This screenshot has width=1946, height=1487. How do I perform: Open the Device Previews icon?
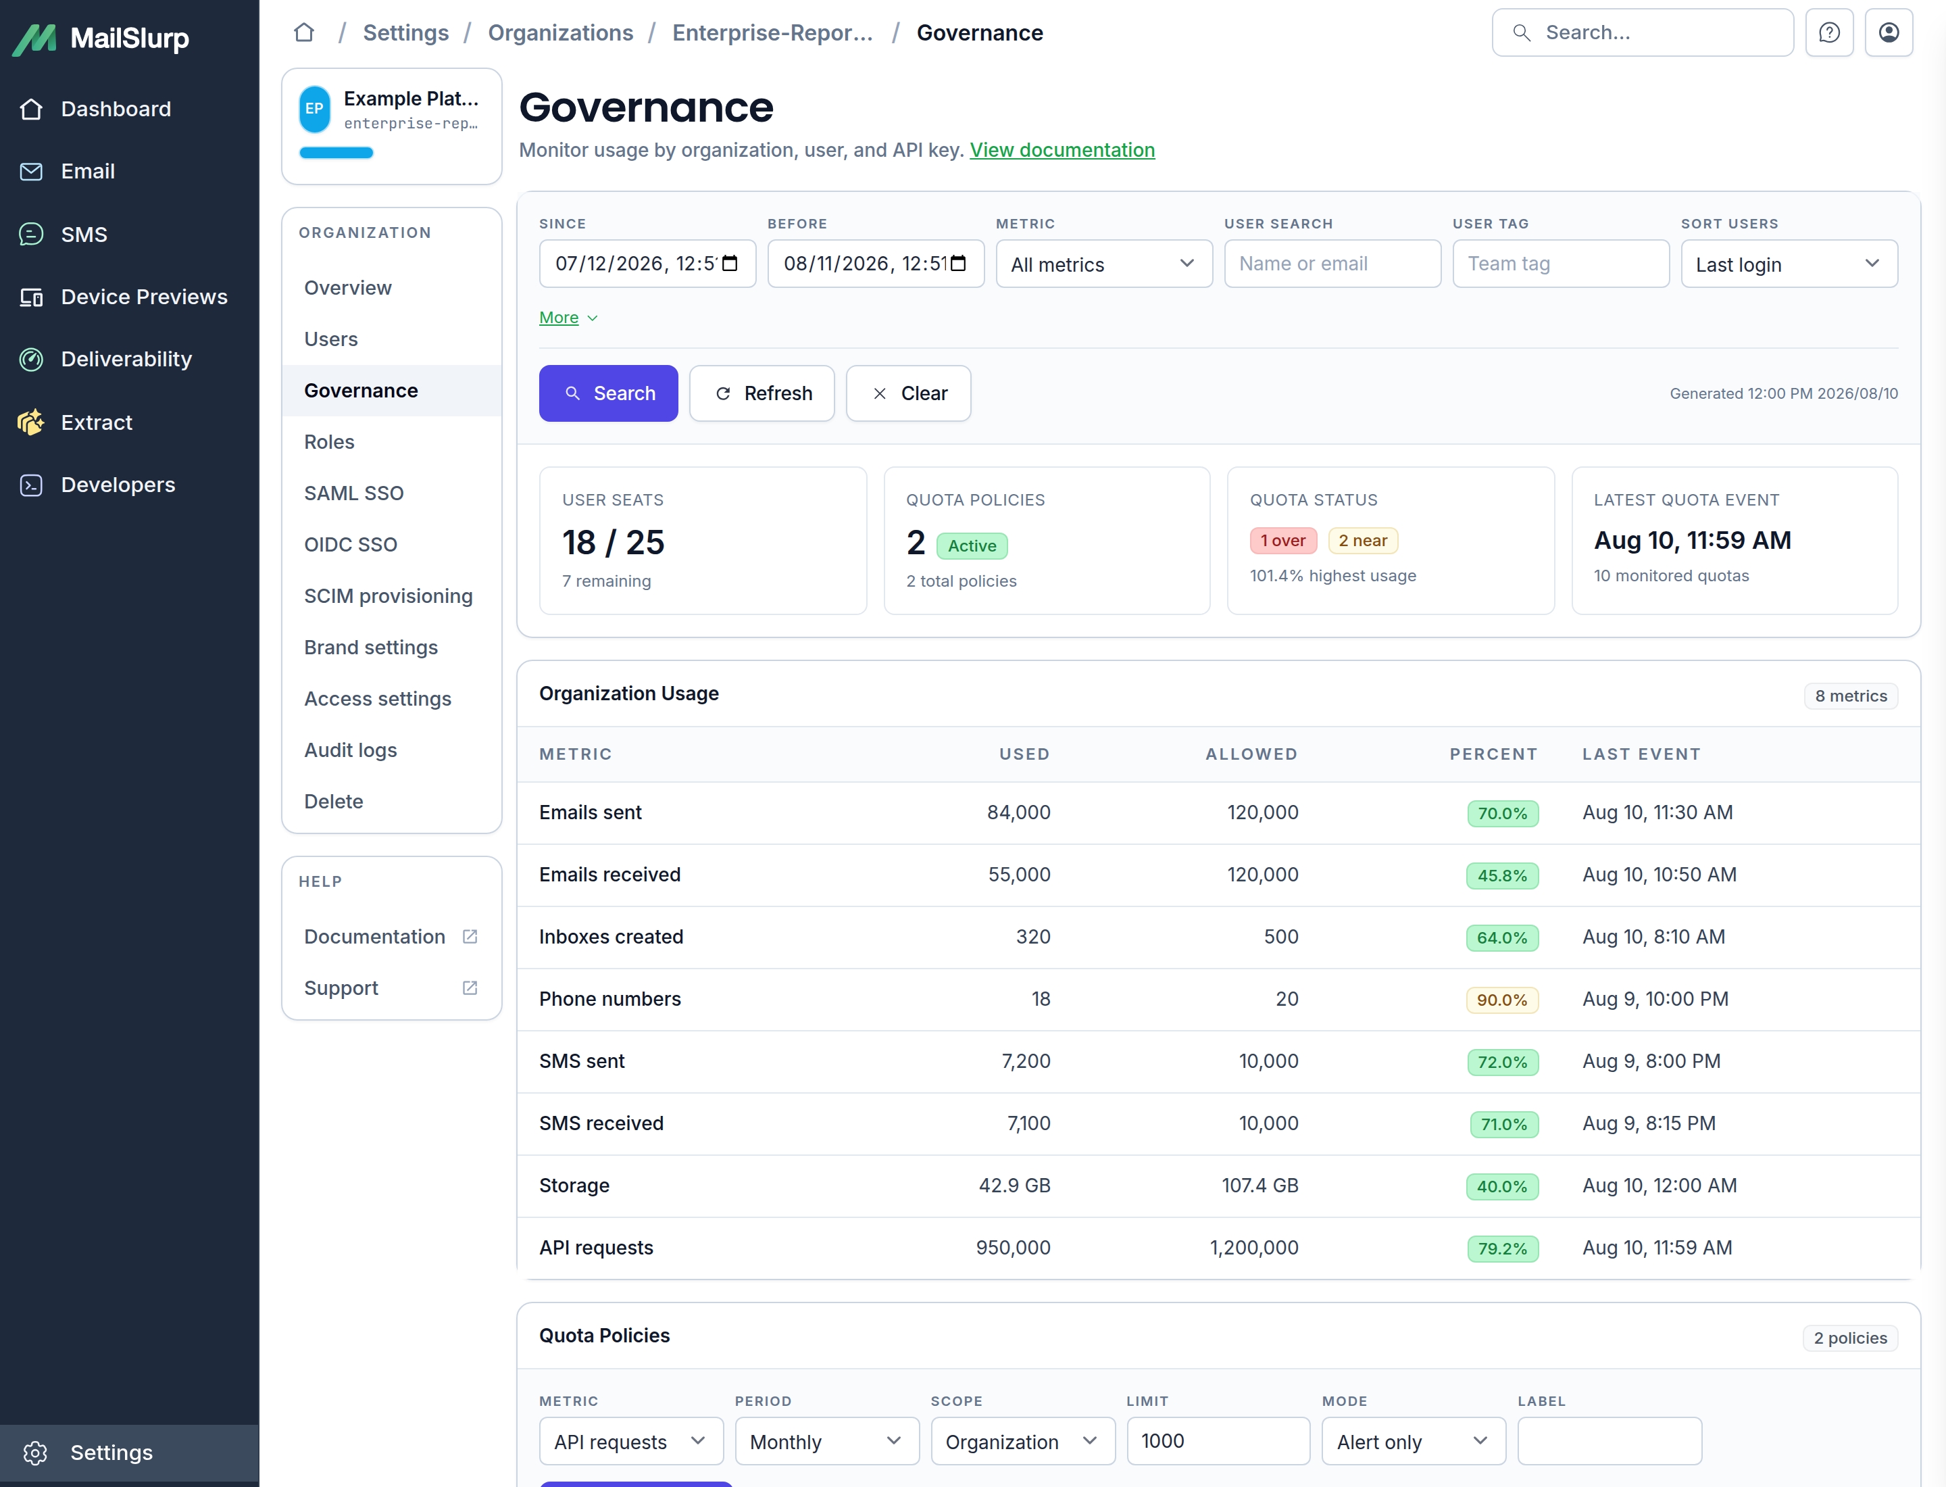point(31,297)
